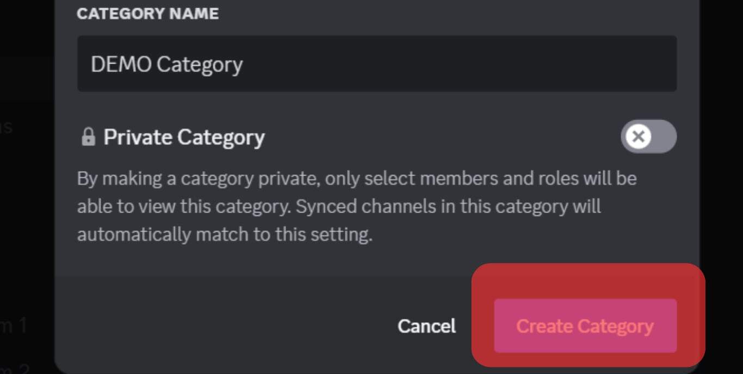
Task: Click the private category description paragraph
Action: click(356, 207)
